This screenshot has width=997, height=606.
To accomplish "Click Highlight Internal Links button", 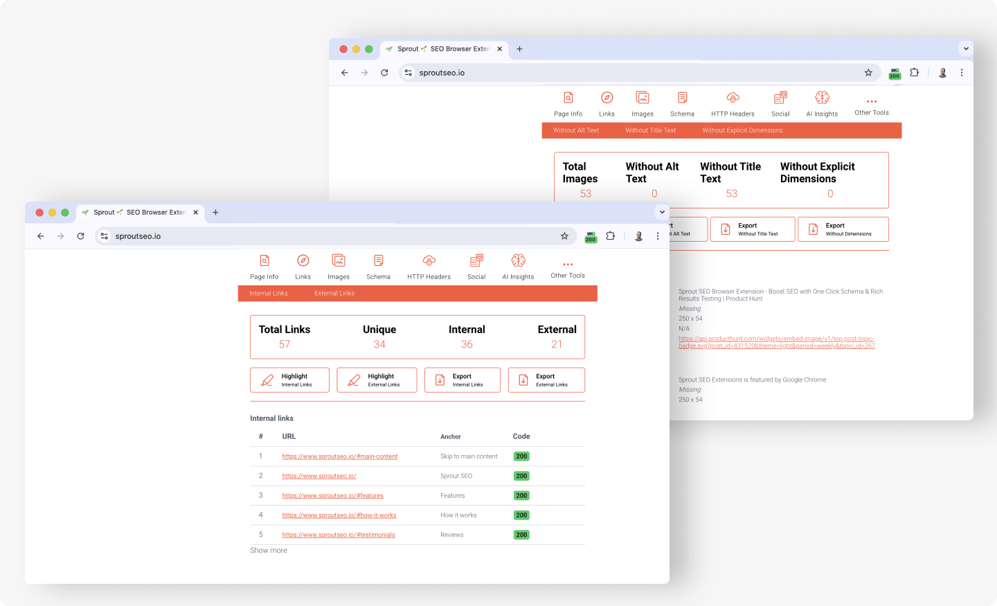I will click(x=289, y=380).
